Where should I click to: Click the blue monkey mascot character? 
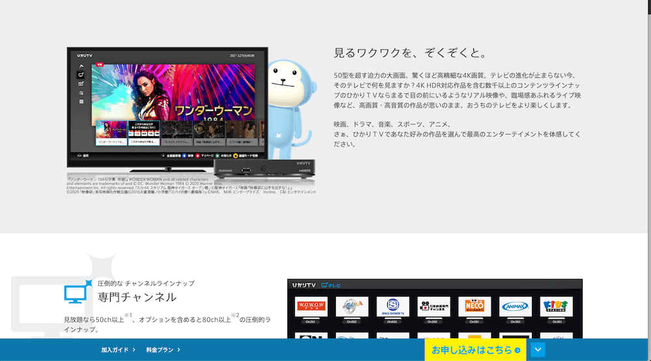coord(290,110)
